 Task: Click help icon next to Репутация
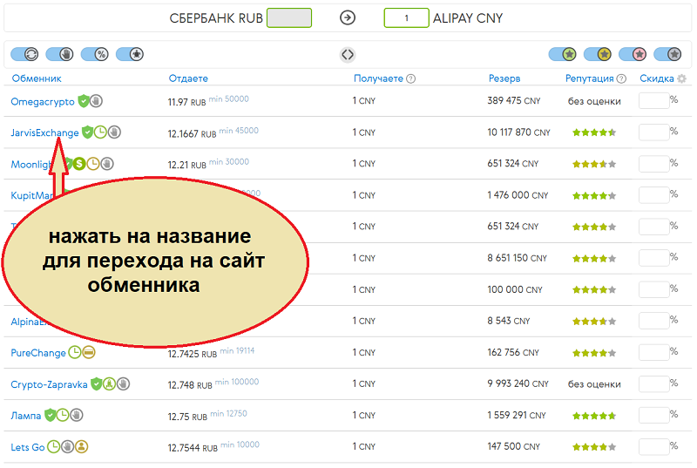pyautogui.click(x=621, y=78)
